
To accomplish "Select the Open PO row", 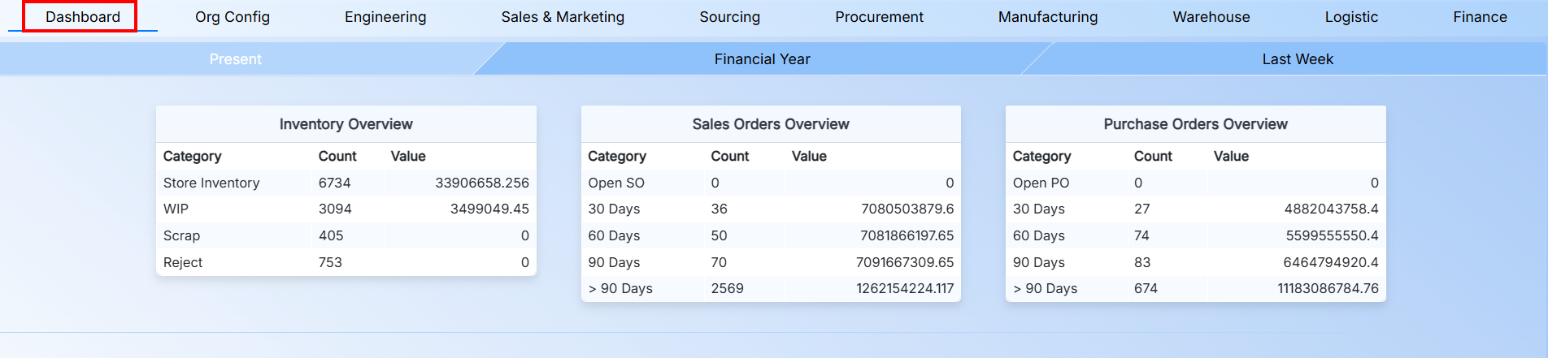I will point(1195,183).
